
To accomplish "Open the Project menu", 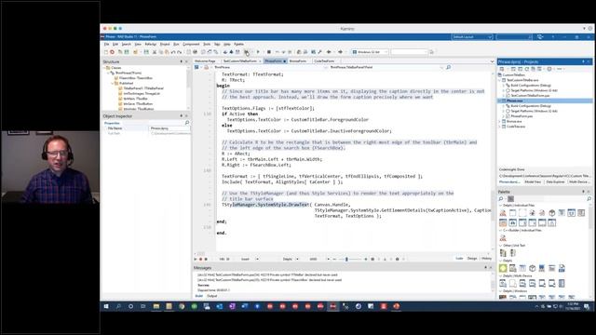I will click(165, 45).
